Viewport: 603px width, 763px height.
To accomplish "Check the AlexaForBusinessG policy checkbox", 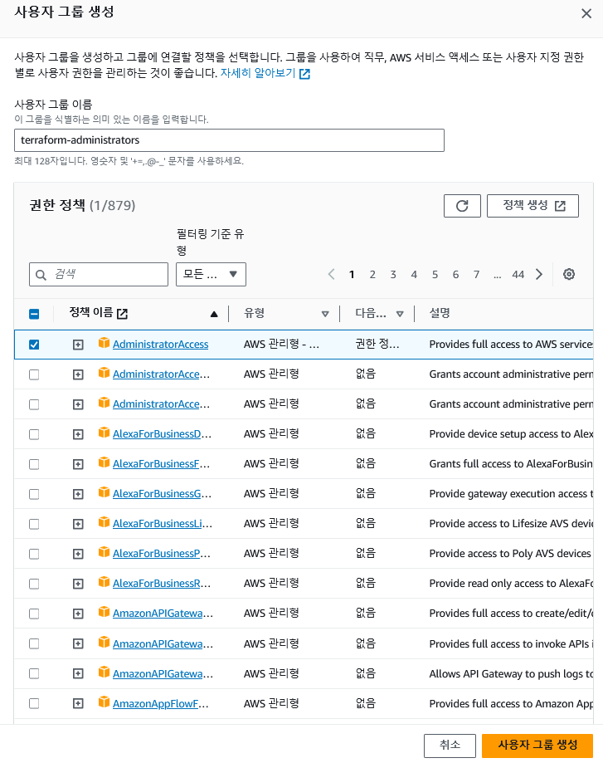I will pos(34,494).
